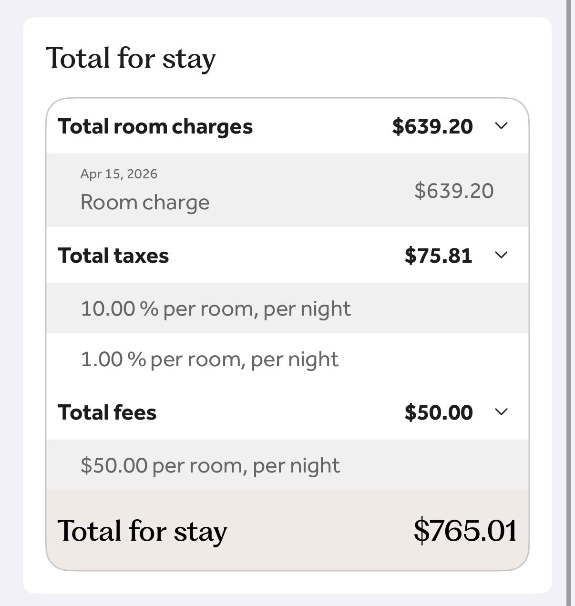Screen dimensions: 575x606
Task: Select the 1.00 % per room tax row
Action: tap(209, 359)
